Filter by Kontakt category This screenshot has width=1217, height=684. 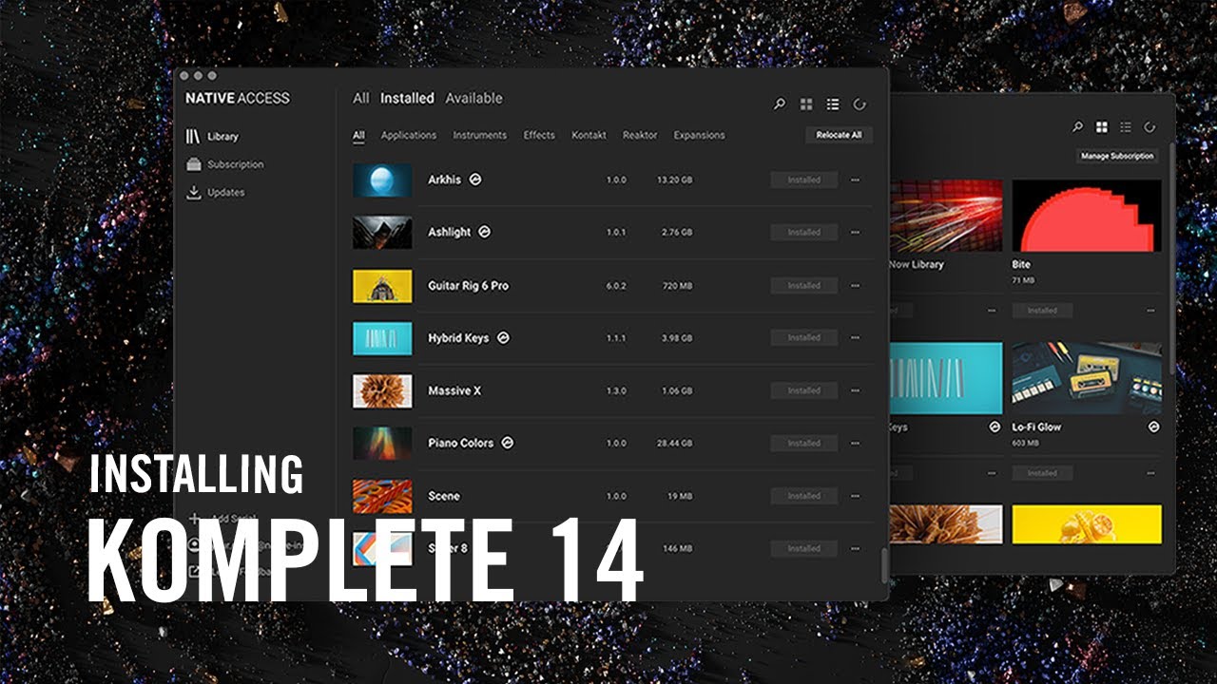[x=589, y=135]
